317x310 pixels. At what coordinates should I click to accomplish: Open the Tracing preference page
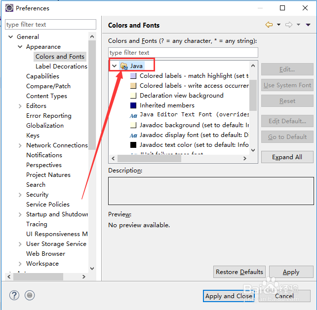pos(37,224)
